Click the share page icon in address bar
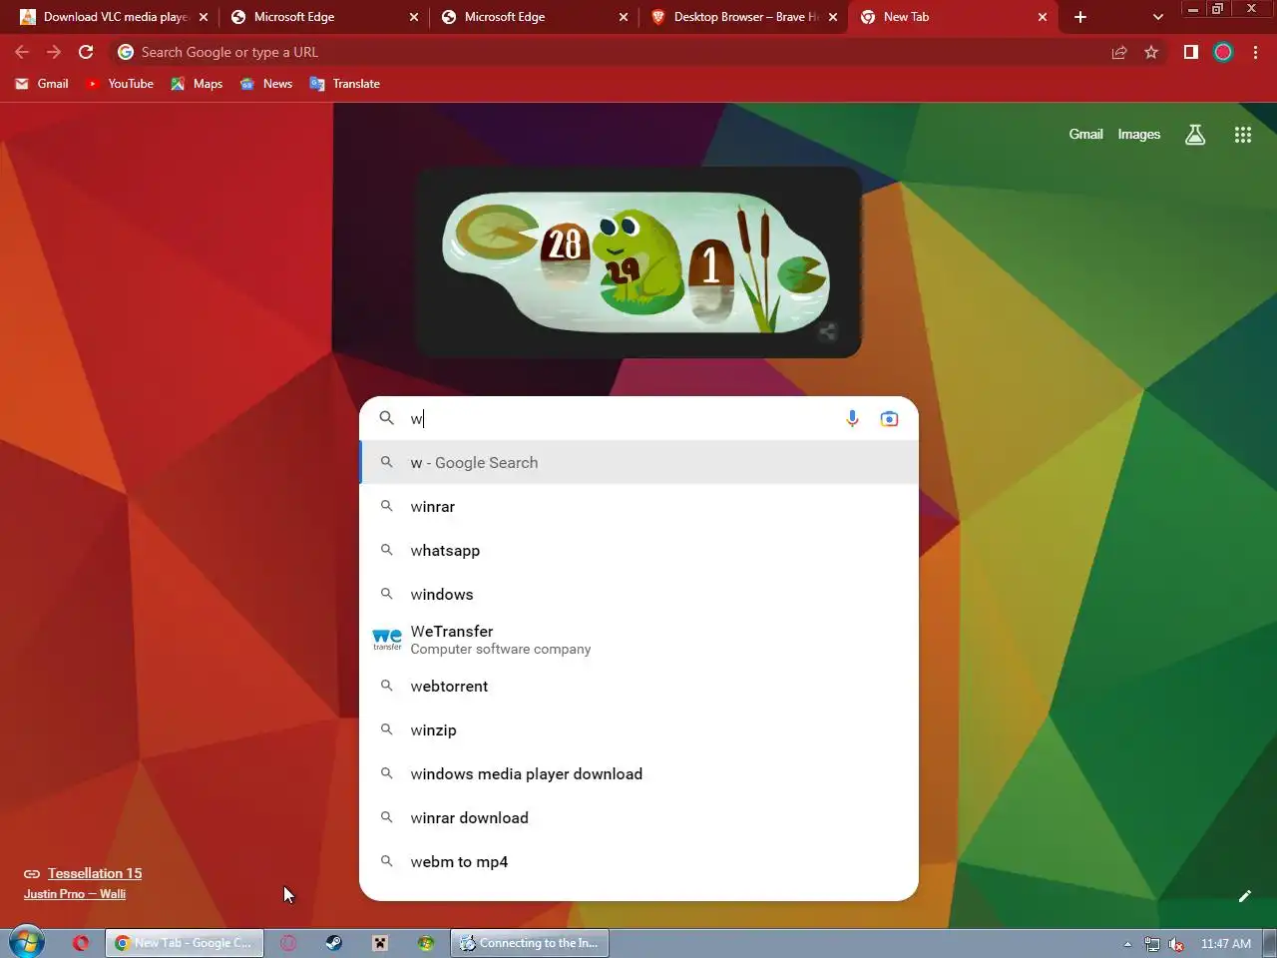Viewport: 1277px width, 958px height. [1119, 52]
